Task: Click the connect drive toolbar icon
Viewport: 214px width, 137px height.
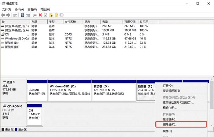Action: click(35, 15)
